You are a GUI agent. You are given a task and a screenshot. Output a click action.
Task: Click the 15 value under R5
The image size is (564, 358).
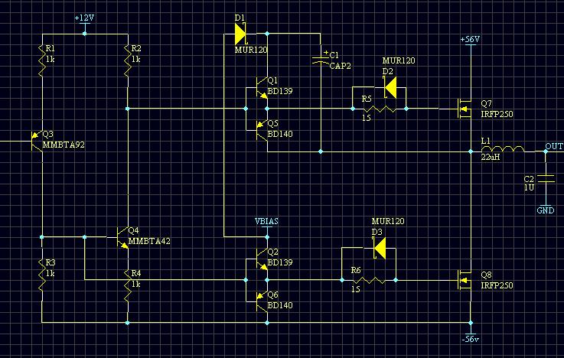tap(366, 118)
